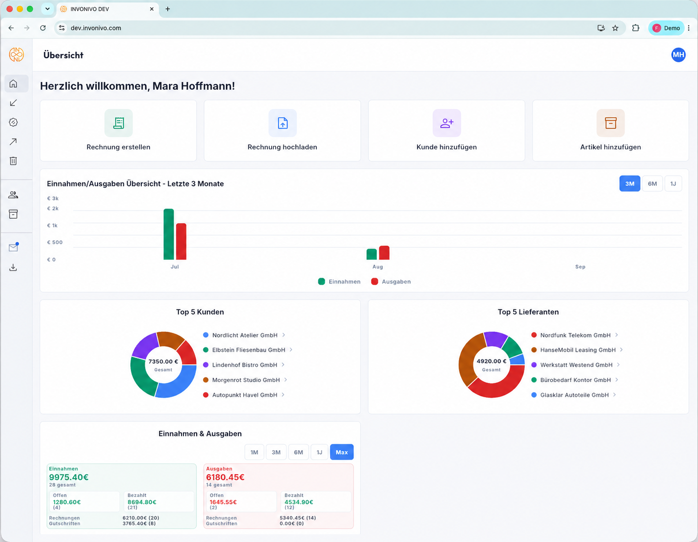This screenshot has width=698, height=542.
Task: Open the tab search dropdown arrow
Action: point(47,9)
